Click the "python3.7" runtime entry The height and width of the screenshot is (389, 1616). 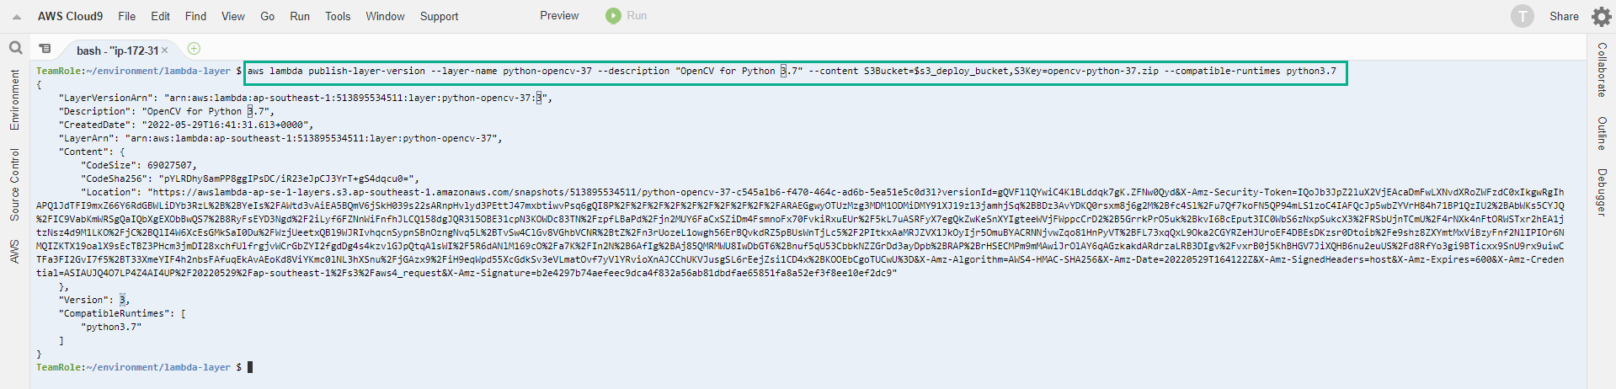111,327
